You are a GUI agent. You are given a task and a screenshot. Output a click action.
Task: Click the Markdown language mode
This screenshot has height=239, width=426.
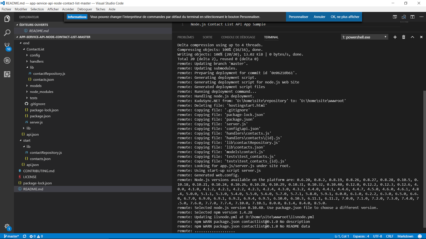(x=405, y=236)
